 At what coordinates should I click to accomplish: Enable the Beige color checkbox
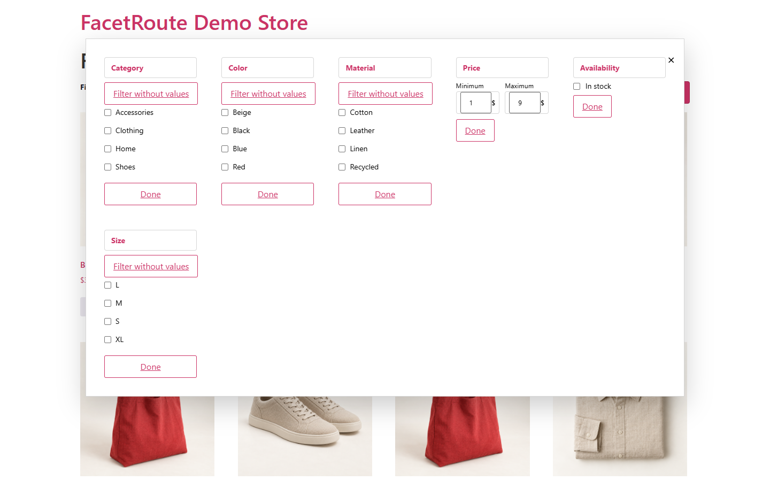pyautogui.click(x=225, y=112)
